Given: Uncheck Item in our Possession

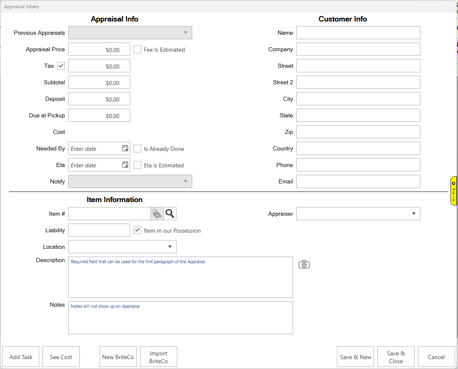Looking at the screenshot, I should coord(138,230).
